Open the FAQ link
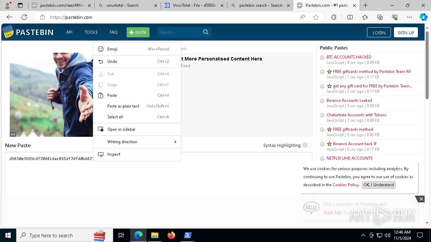The height and width of the screenshot is (242, 431). click(x=113, y=32)
